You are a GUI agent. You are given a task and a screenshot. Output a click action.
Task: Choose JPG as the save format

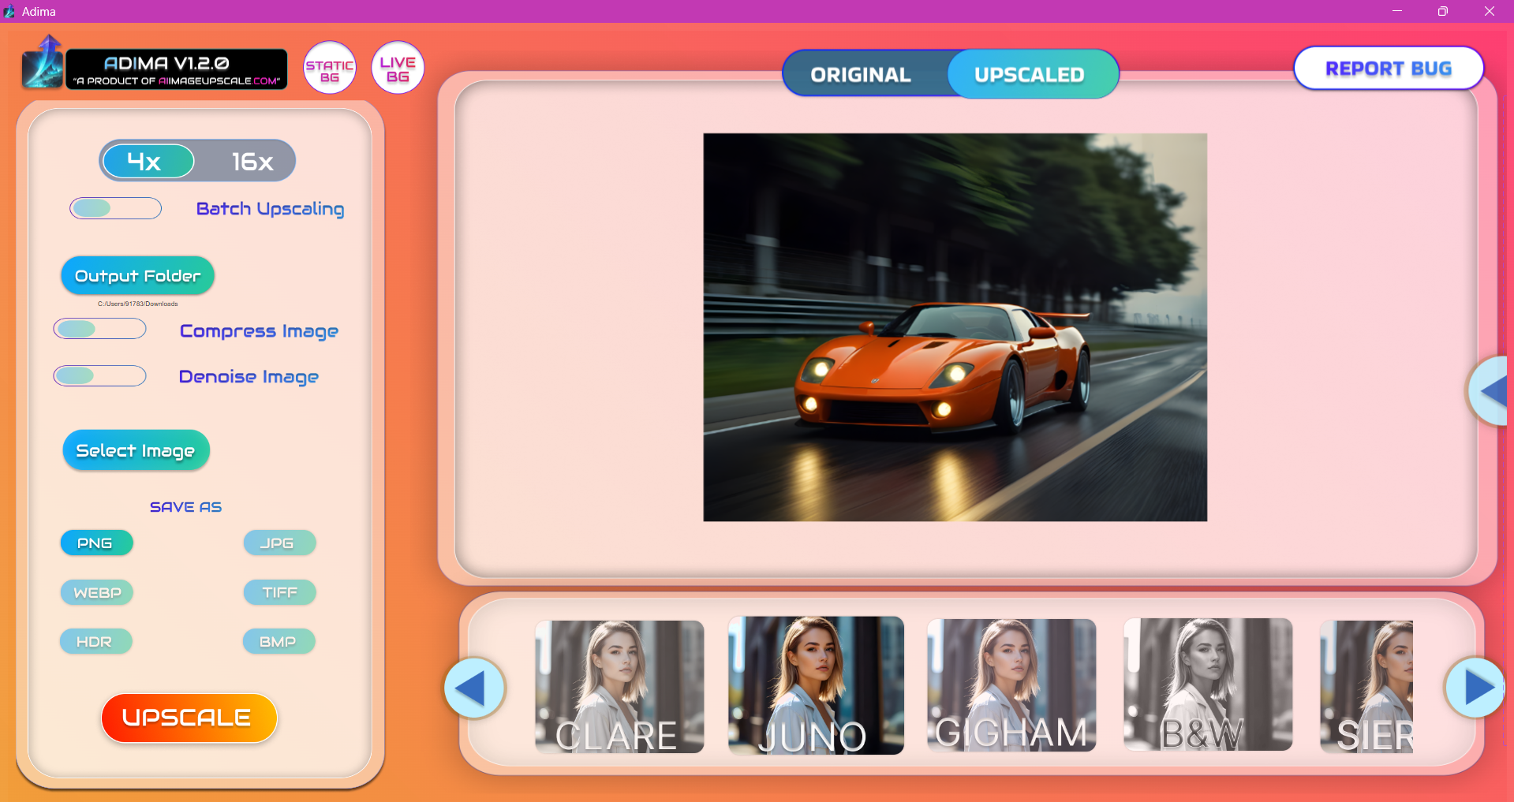(x=279, y=543)
